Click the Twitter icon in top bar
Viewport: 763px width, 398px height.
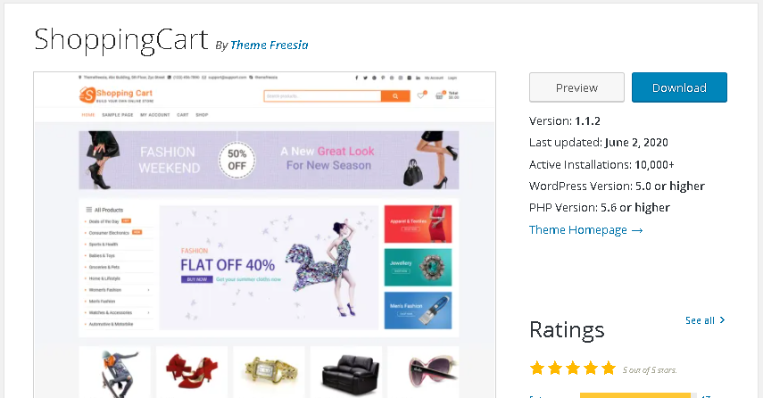[366, 78]
